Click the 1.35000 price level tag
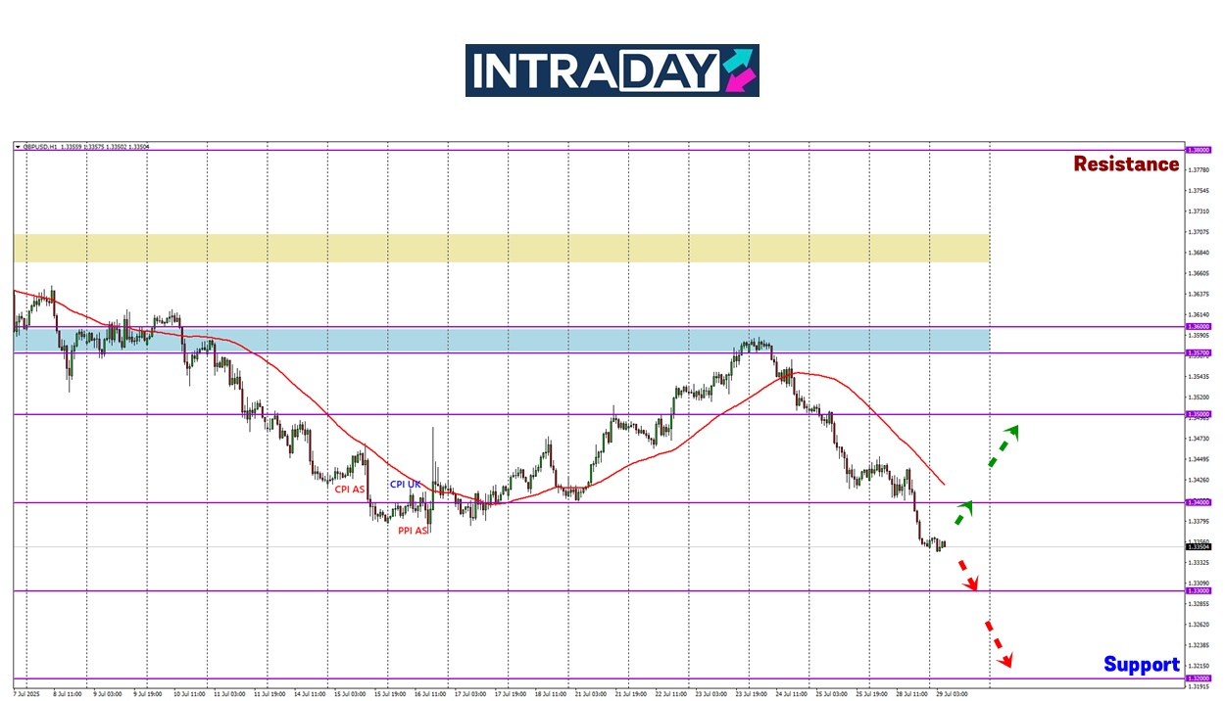 1199,414
